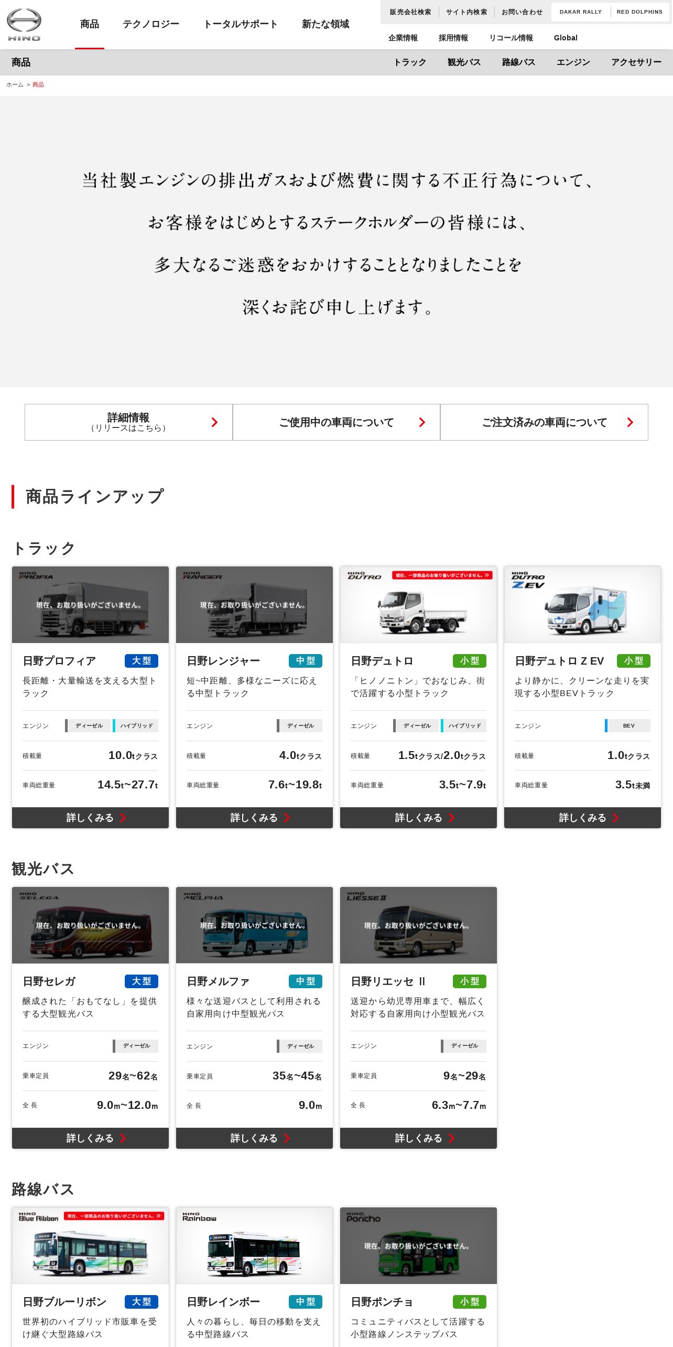This screenshot has width=673, height=1347.
Task: Visit the RED DOLPHINS link
Action: [639, 12]
